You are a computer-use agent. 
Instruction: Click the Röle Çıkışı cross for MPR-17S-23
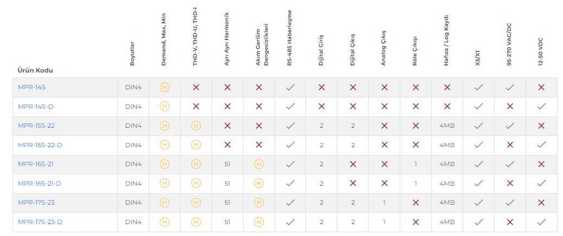(416, 202)
